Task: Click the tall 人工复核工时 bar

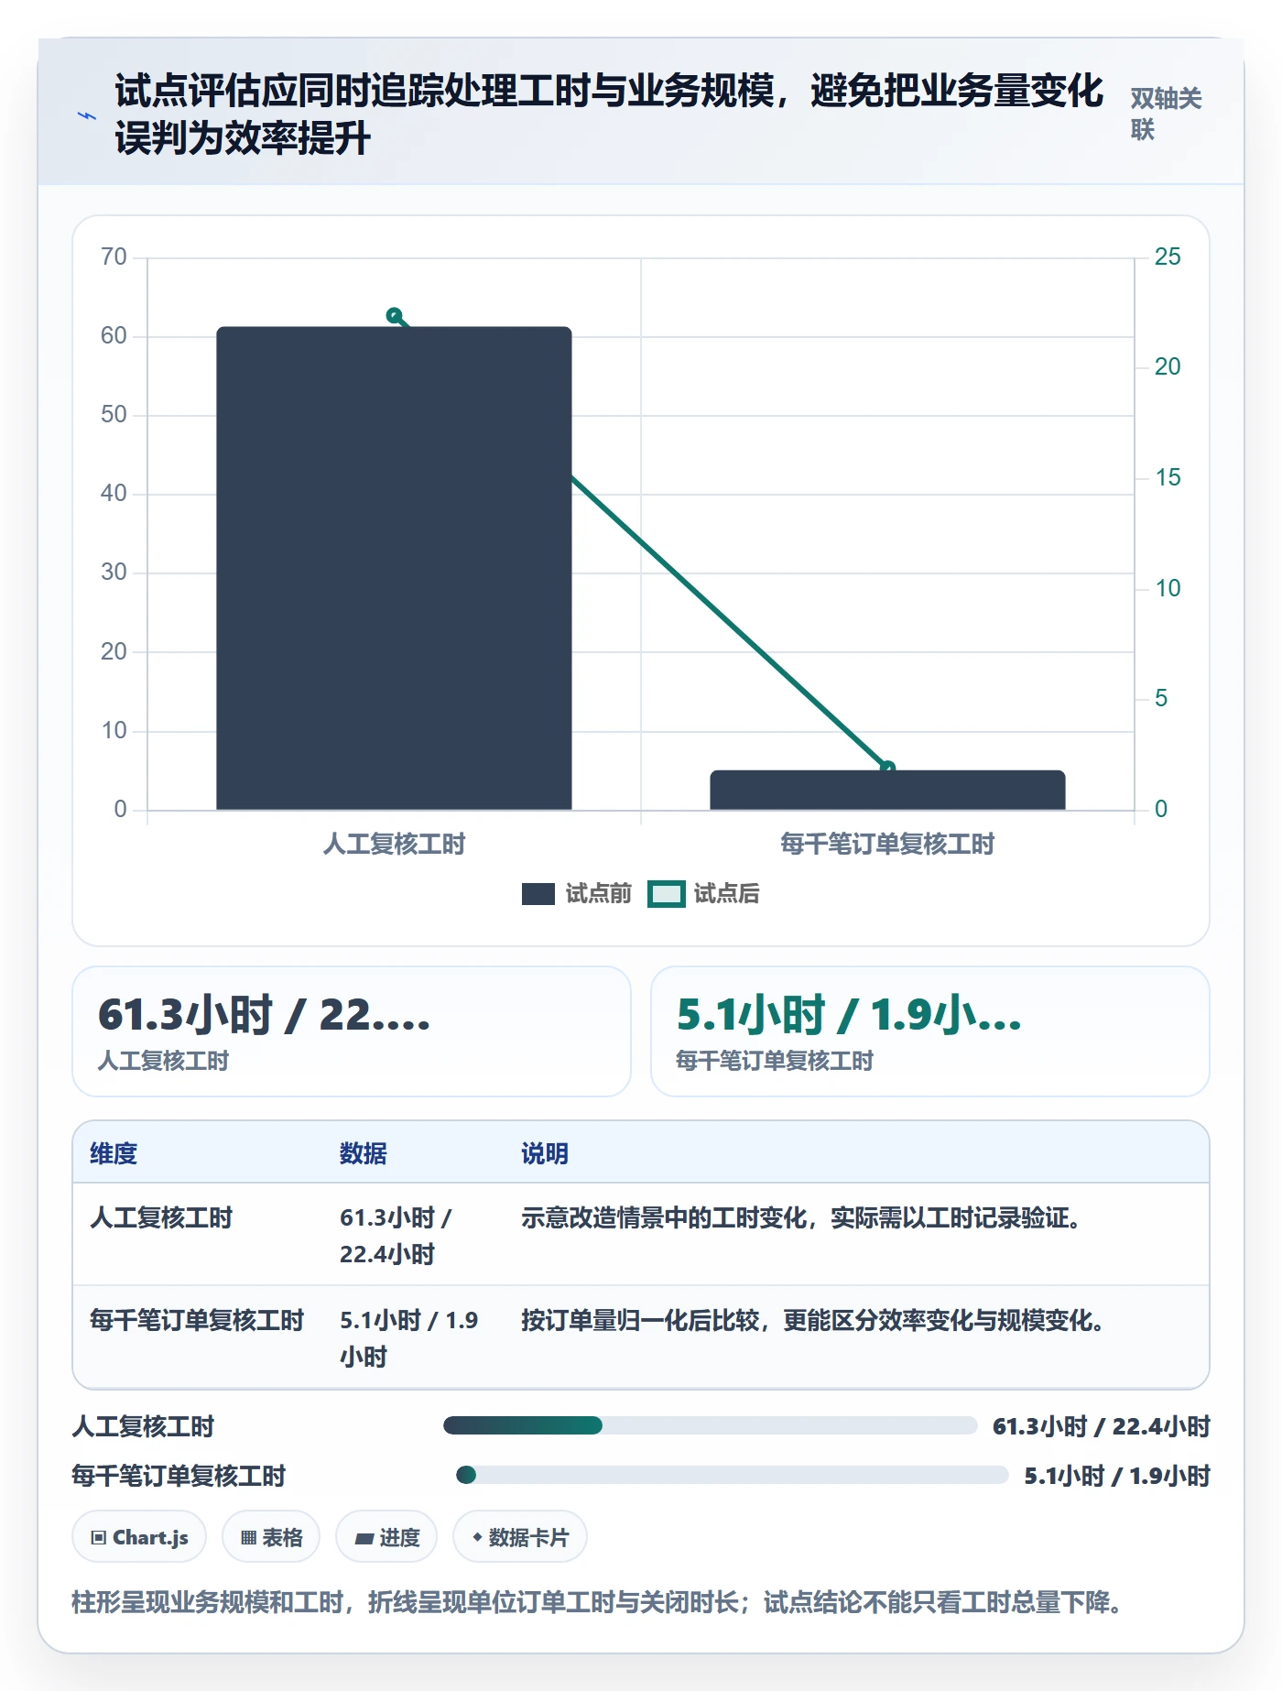Action: click(x=394, y=568)
